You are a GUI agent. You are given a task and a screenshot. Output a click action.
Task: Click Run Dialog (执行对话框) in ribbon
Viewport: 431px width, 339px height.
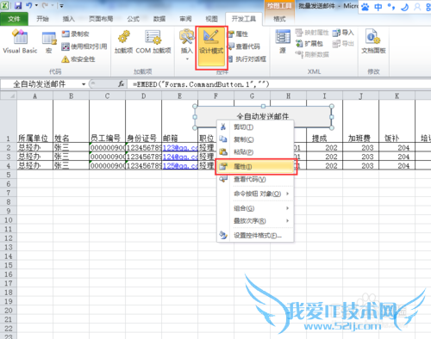[x=247, y=59]
